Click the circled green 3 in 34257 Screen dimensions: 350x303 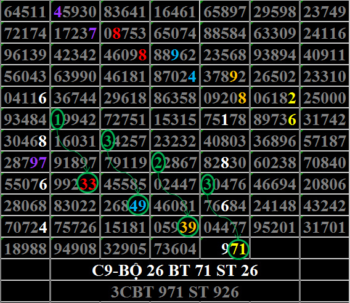pyautogui.click(x=108, y=140)
